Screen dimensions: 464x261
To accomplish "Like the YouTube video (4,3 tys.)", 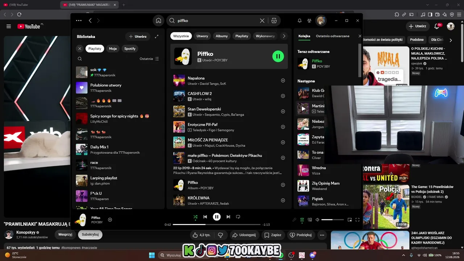I will (x=202, y=235).
